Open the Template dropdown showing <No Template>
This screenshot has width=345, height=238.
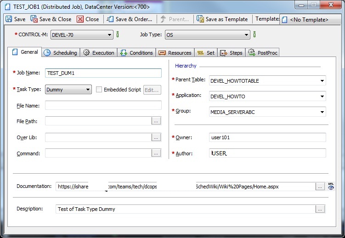click(310, 20)
